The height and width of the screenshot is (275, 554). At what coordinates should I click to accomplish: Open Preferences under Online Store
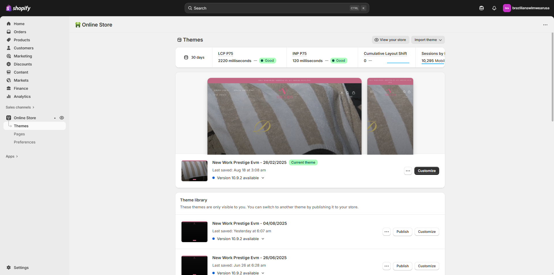(25, 142)
